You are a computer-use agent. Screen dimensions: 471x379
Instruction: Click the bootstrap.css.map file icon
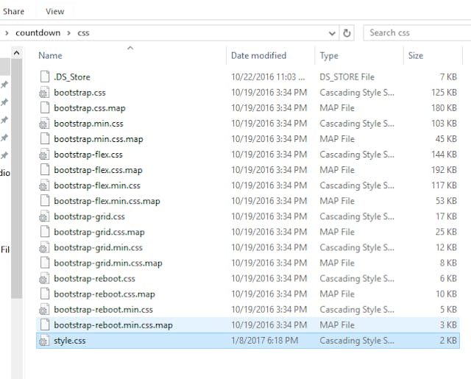pyautogui.click(x=44, y=108)
